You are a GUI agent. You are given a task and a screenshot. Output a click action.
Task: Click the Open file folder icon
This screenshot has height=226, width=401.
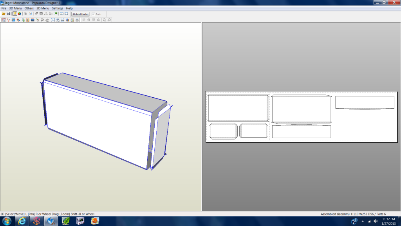(x=4, y=14)
